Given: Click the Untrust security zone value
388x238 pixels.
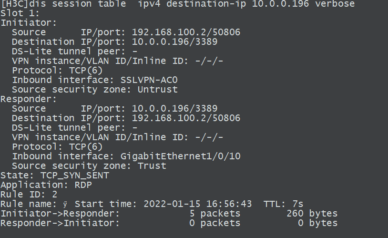Looking at the screenshot, I should click(x=157, y=90).
